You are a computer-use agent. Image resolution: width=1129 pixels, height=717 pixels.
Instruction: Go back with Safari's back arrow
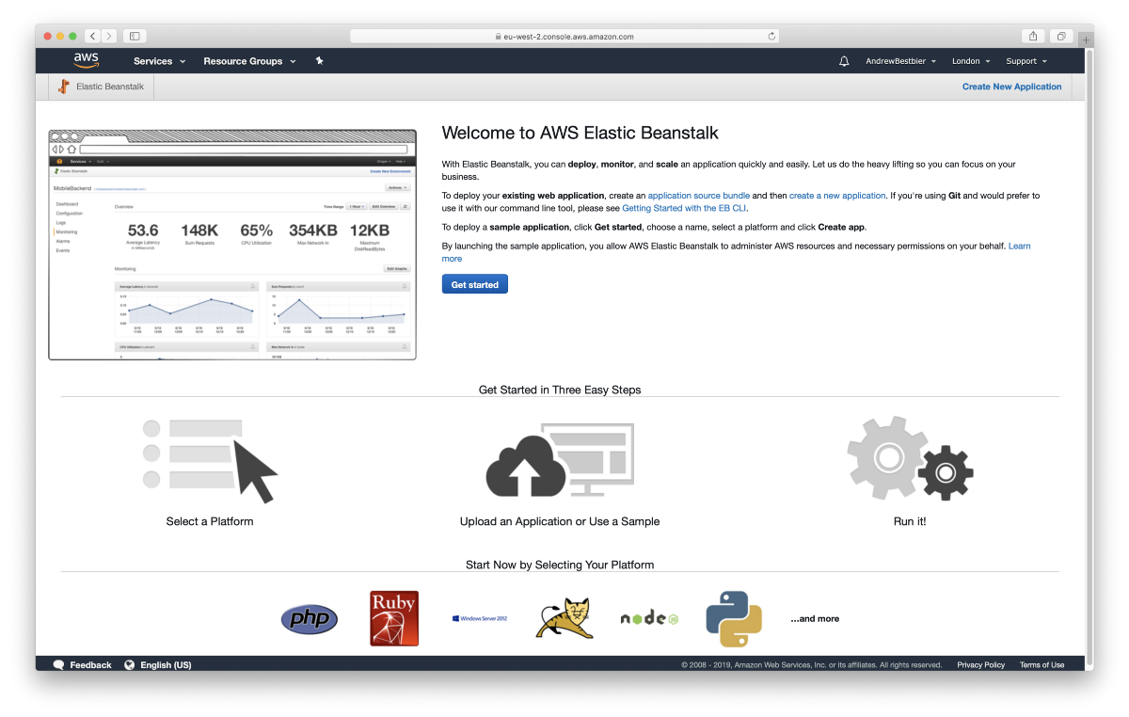coord(93,36)
